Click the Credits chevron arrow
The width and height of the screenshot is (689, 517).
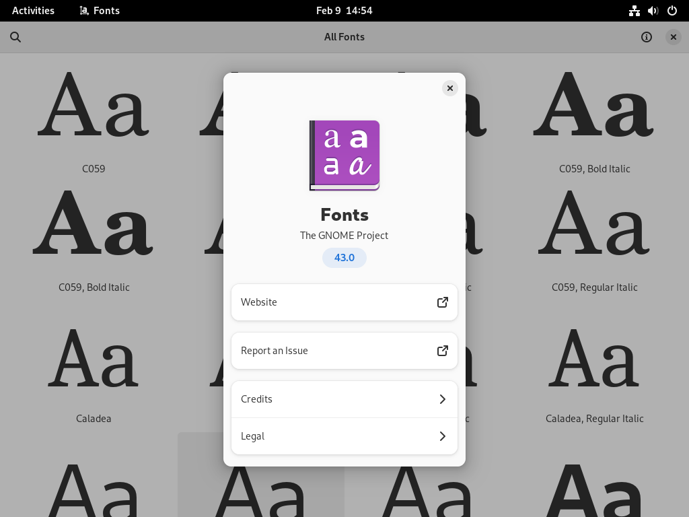click(443, 399)
